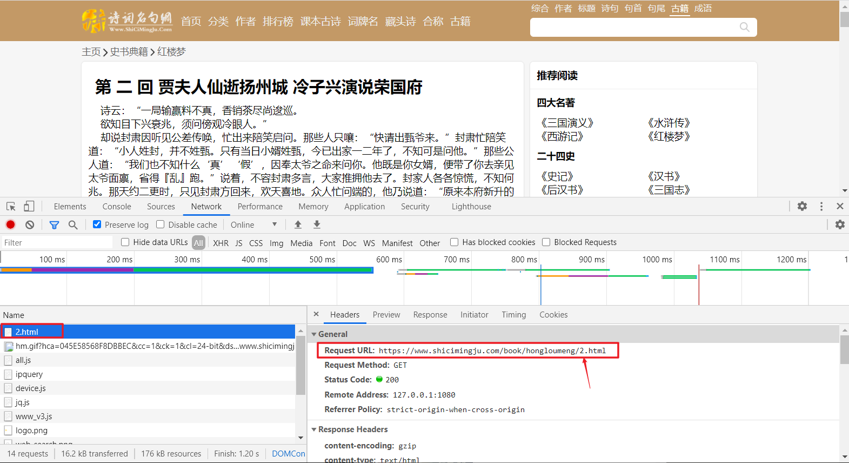Check Hide data URLs
The image size is (849, 463).
pos(125,242)
